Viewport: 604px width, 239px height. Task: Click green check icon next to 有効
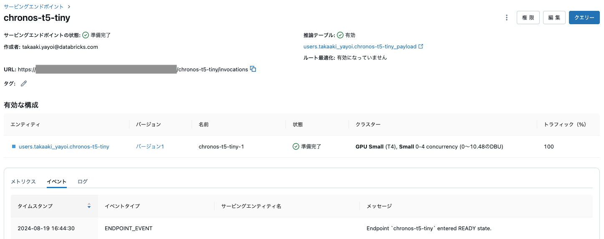(x=340, y=35)
